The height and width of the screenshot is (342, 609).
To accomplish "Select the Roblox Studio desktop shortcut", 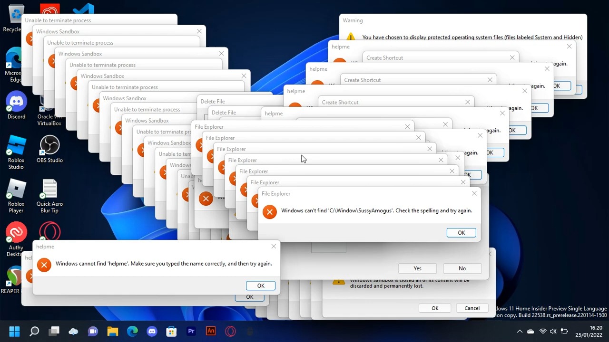I will pos(16,153).
